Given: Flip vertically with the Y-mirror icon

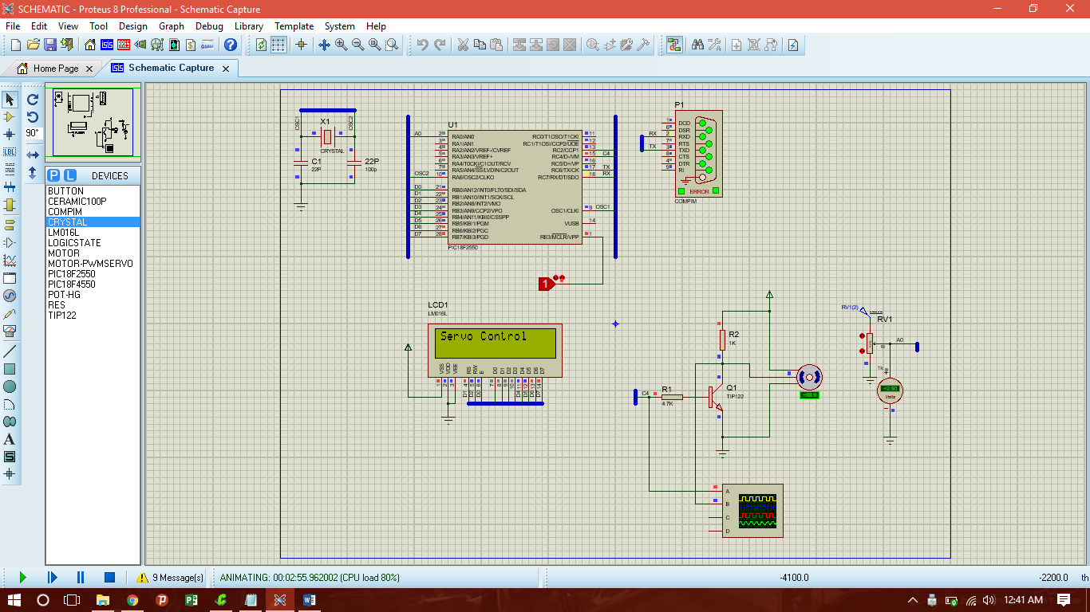Looking at the screenshot, I should [x=33, y=172].
